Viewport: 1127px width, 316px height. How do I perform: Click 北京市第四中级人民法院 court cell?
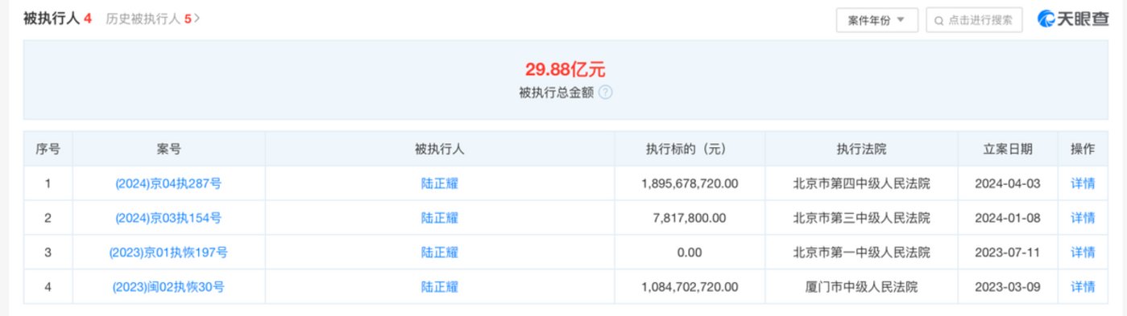[x=861, y=183]
